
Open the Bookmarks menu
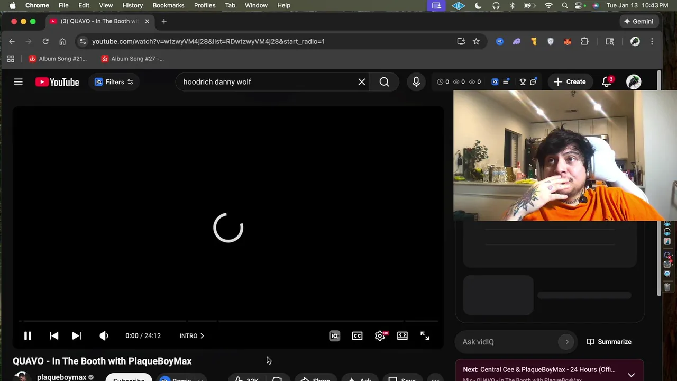168,5
